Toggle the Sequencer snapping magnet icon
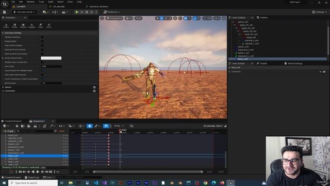The width and height of the screenshot is (330, 186). point(106,126)
